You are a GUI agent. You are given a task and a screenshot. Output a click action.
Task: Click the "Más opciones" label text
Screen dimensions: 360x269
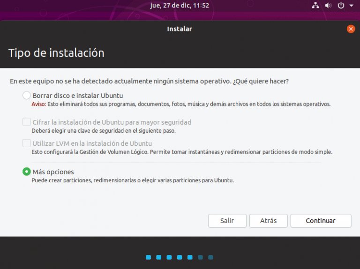click(53, 172)
